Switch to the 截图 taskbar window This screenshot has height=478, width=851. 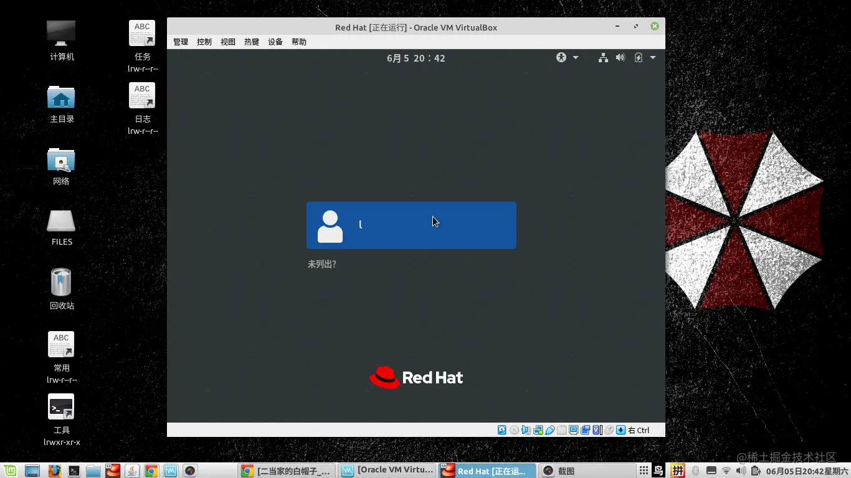tap(588, 471)
